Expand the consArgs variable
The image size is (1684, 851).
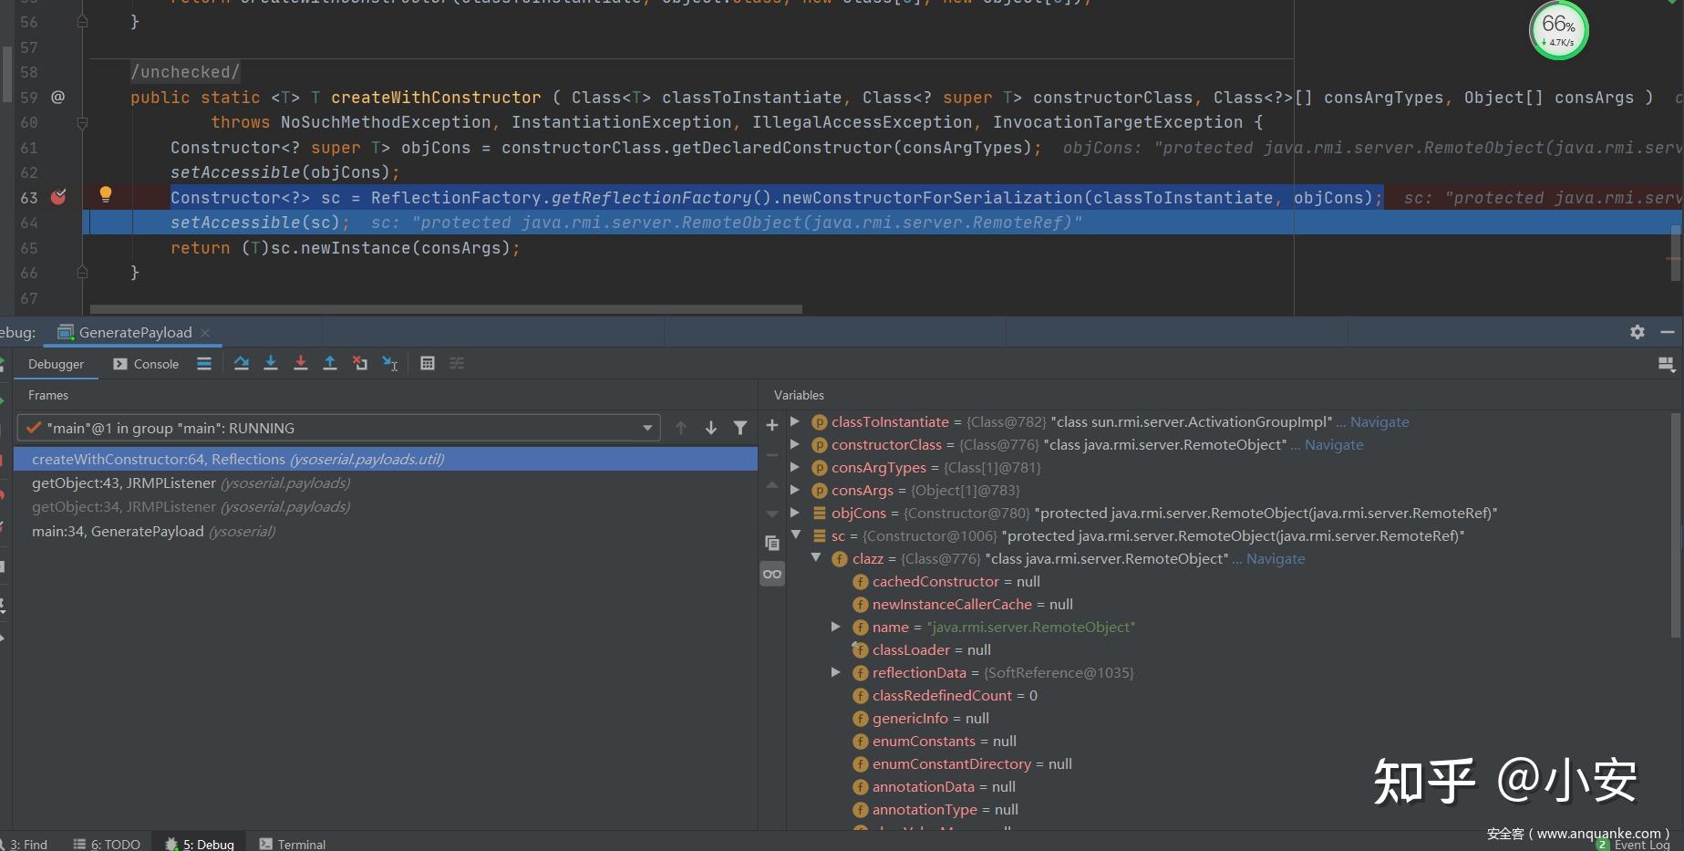795,490
